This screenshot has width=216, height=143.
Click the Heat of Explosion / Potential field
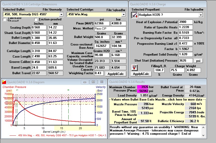tap(186, 22)
